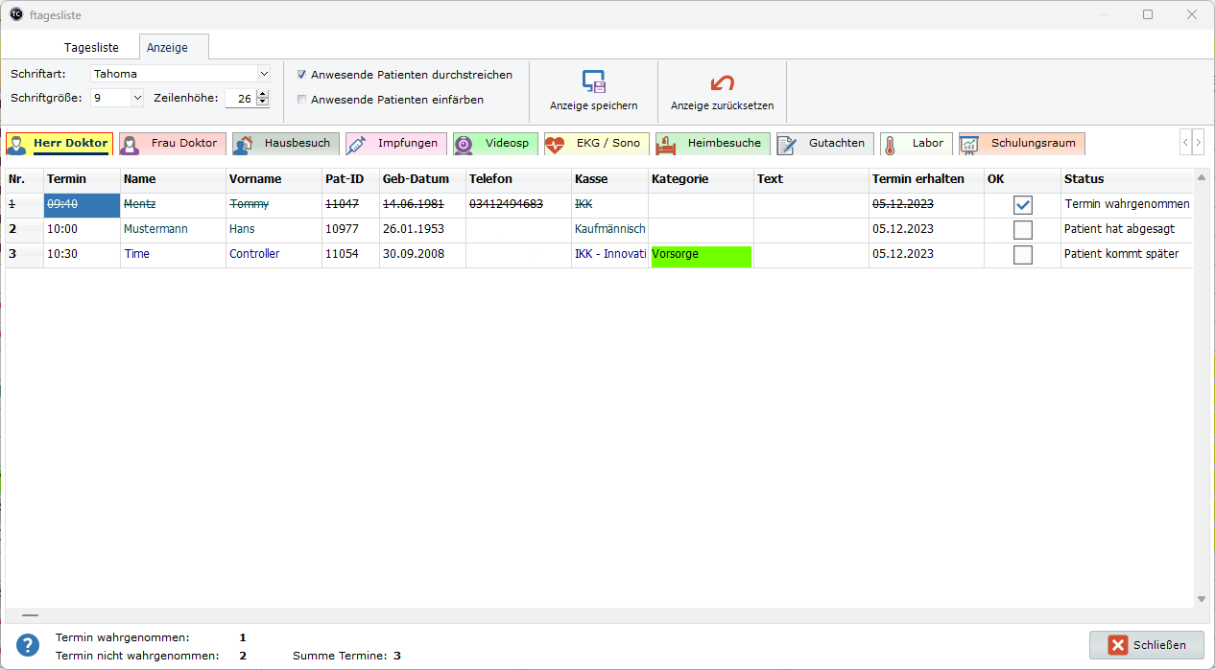Enable Anwesende Patienten einfärben checkbox

point(302,100)
